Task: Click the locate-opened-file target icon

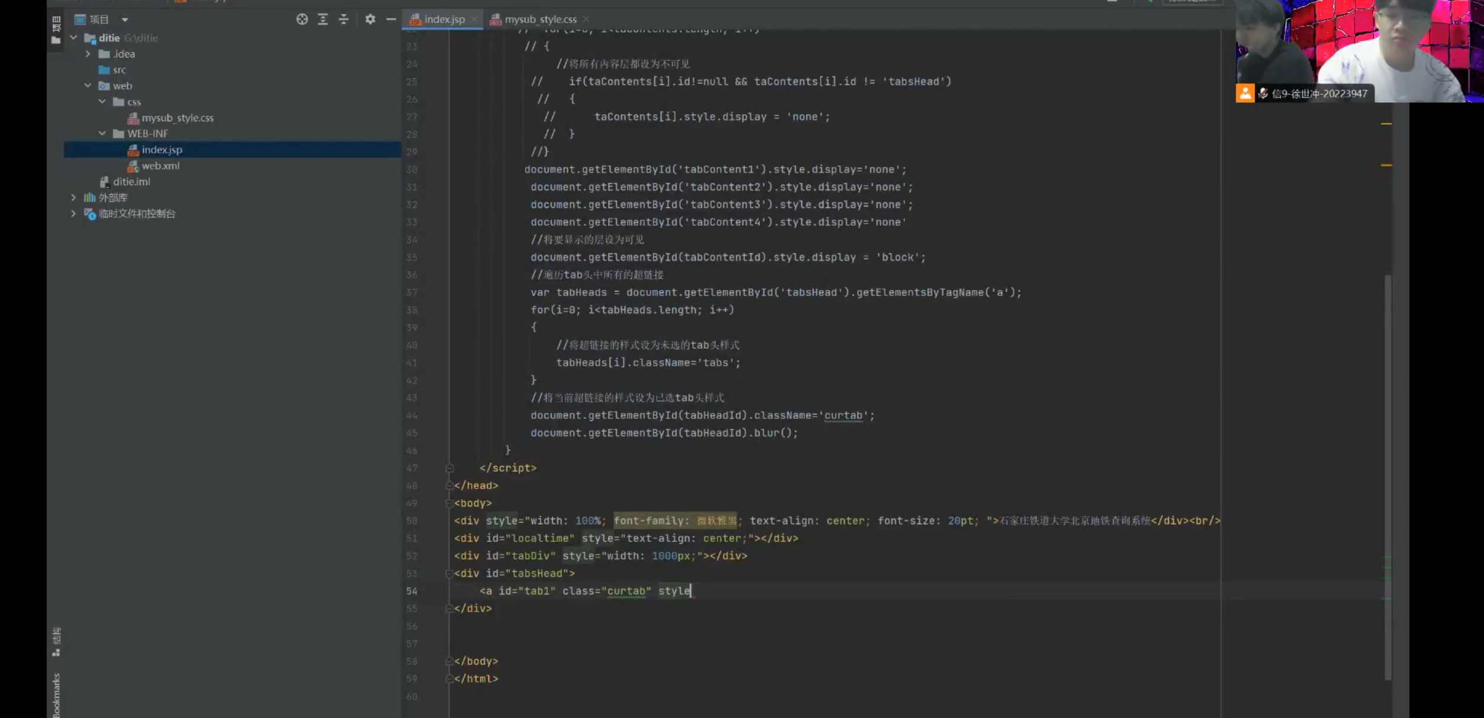Action: coord(302,19)
